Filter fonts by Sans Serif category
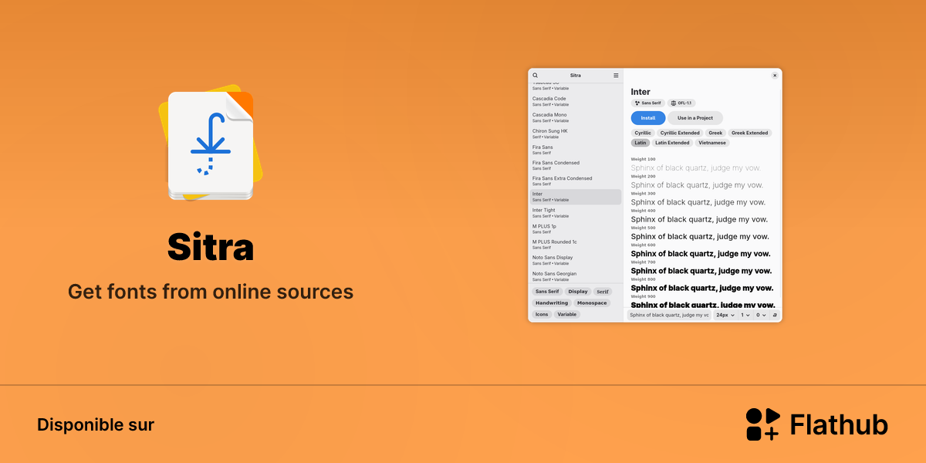926x463 pixels. (x=547, y=292)
